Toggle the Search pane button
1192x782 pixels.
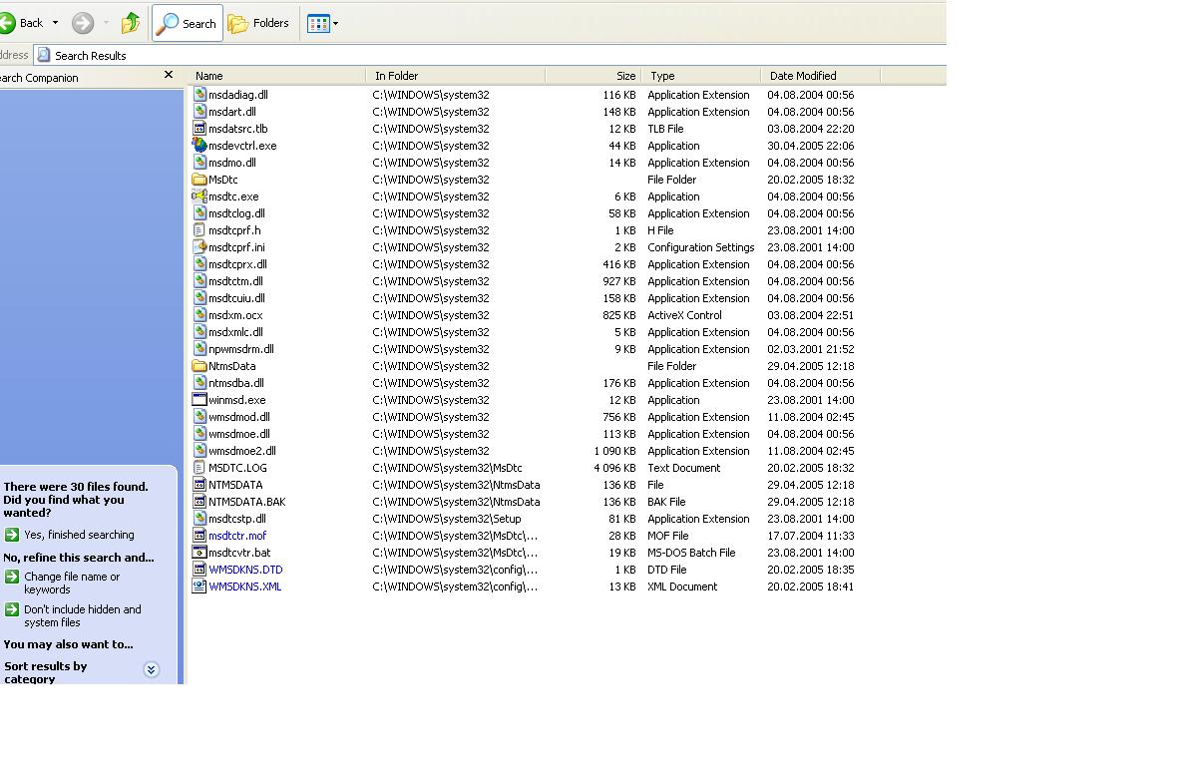tap(187, 24)
